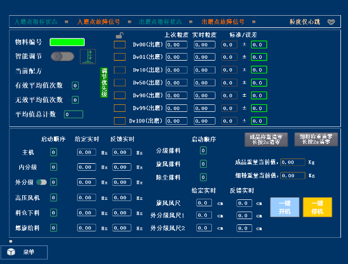
Task: Click 分级排料 启动顺序 box
Action: [x=203, y=150]
